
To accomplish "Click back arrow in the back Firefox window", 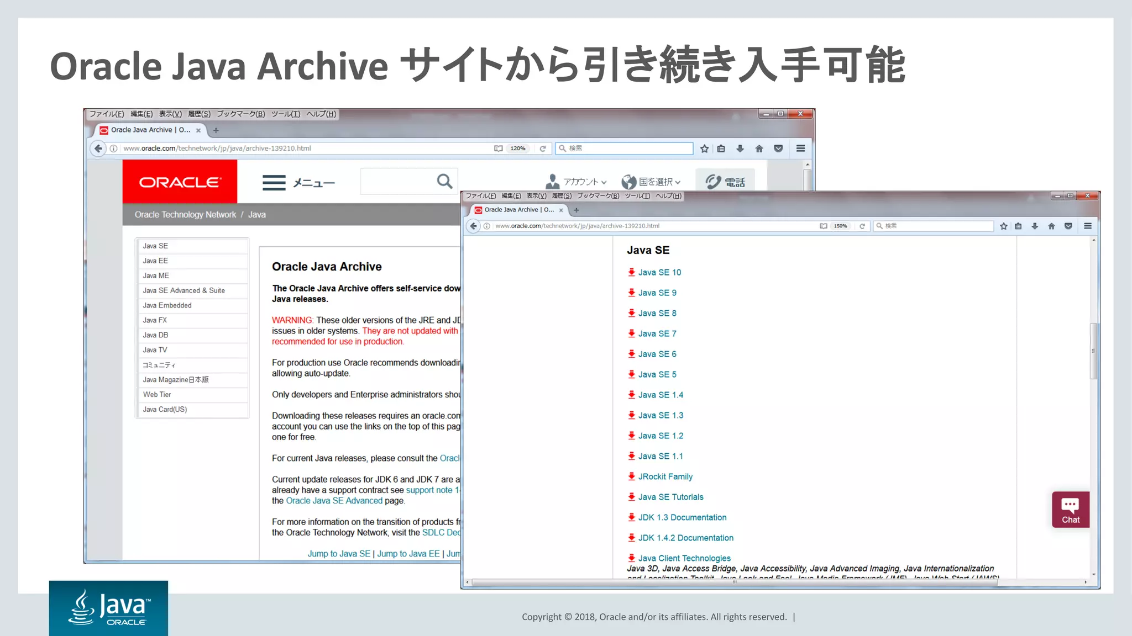I will 98,149.
